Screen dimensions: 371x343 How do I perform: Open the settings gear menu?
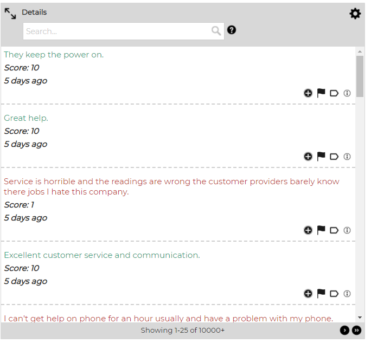[x=355, y=14]
